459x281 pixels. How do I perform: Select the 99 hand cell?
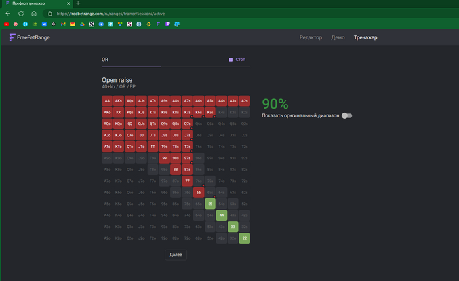click(x=164, y=158)
